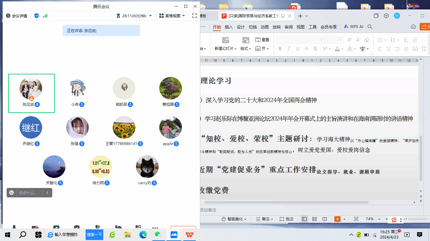The height and width of the screenshot is (241, 430).
Task: Start slideshow with the orange play button
Action: tap(337, 219)
